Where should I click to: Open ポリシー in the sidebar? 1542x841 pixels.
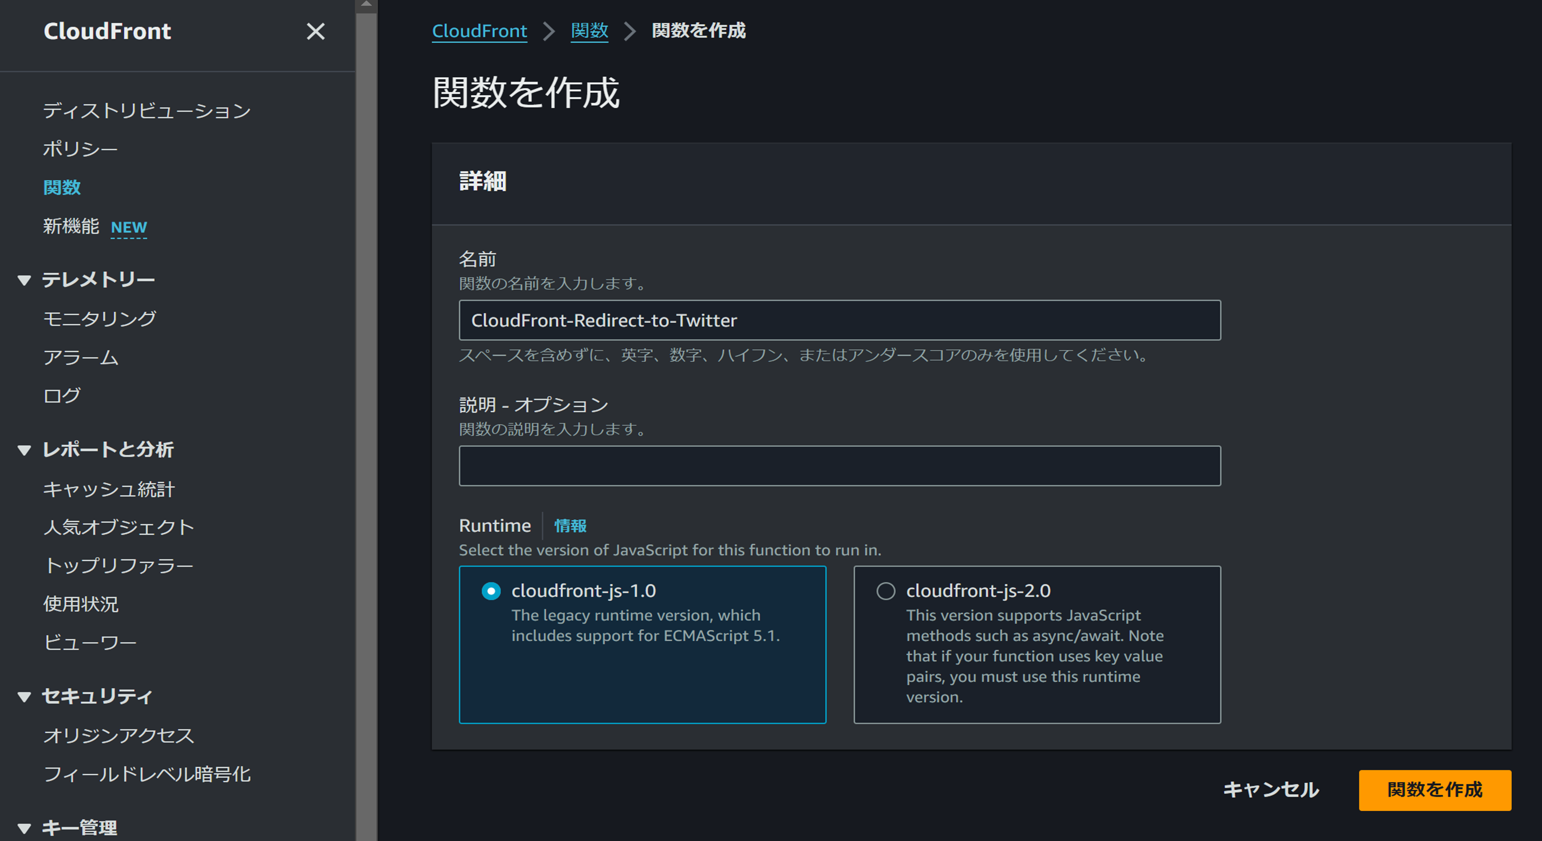tap(80, 149)
